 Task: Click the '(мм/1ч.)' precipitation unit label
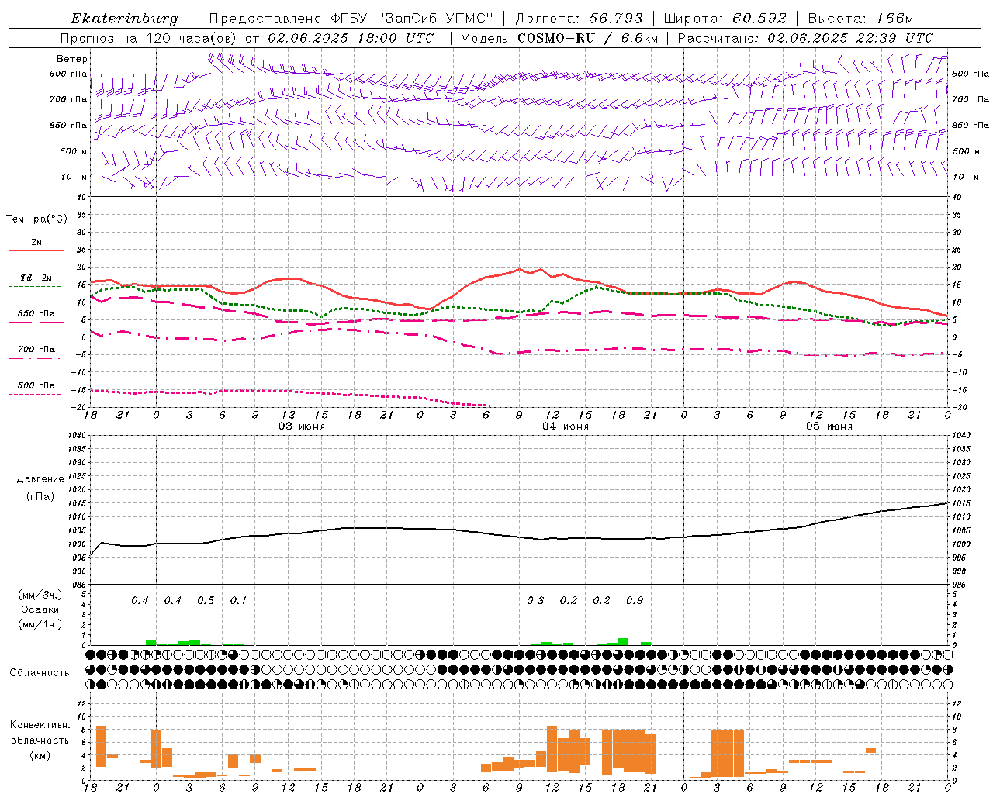(x=40, y=623)
